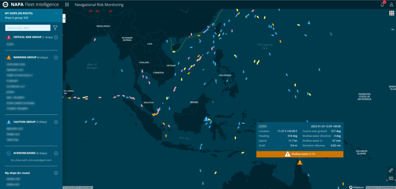396x189 pixels.
Task: Click the Shallow water in 1h alert banner
Action: [x=300, y=154]
